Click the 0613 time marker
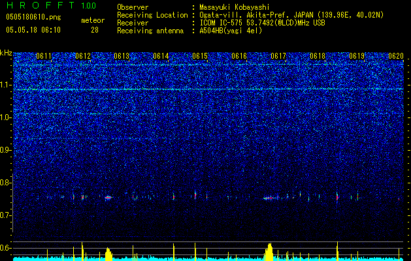Viewport: 411px width, 261px height. click(122, 56)
